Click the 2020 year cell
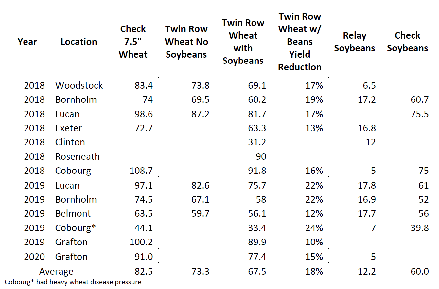Viewport: 439px width, 289px height. point(34,257)
